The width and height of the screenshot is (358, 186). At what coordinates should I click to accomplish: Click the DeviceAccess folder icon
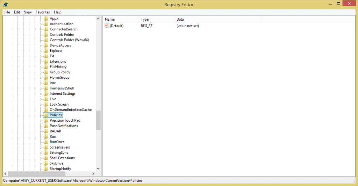pos(46,45)
